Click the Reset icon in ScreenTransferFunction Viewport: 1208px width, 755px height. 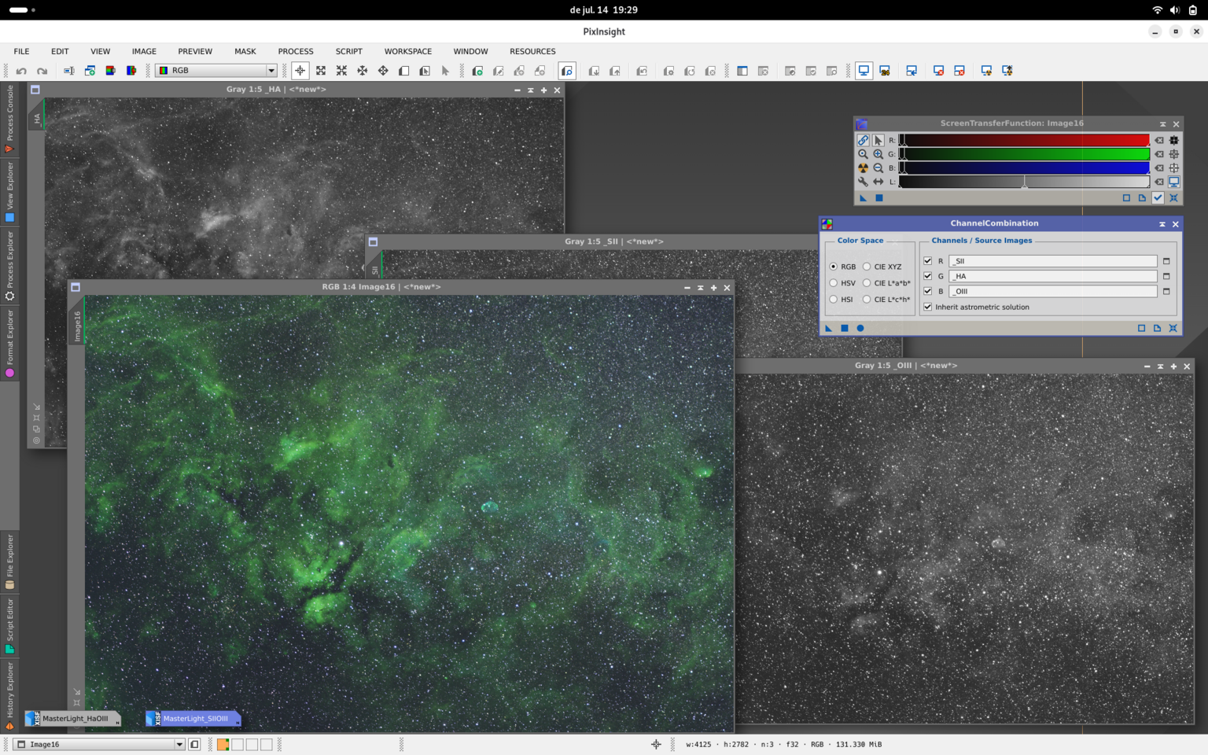pos(1173,198)
